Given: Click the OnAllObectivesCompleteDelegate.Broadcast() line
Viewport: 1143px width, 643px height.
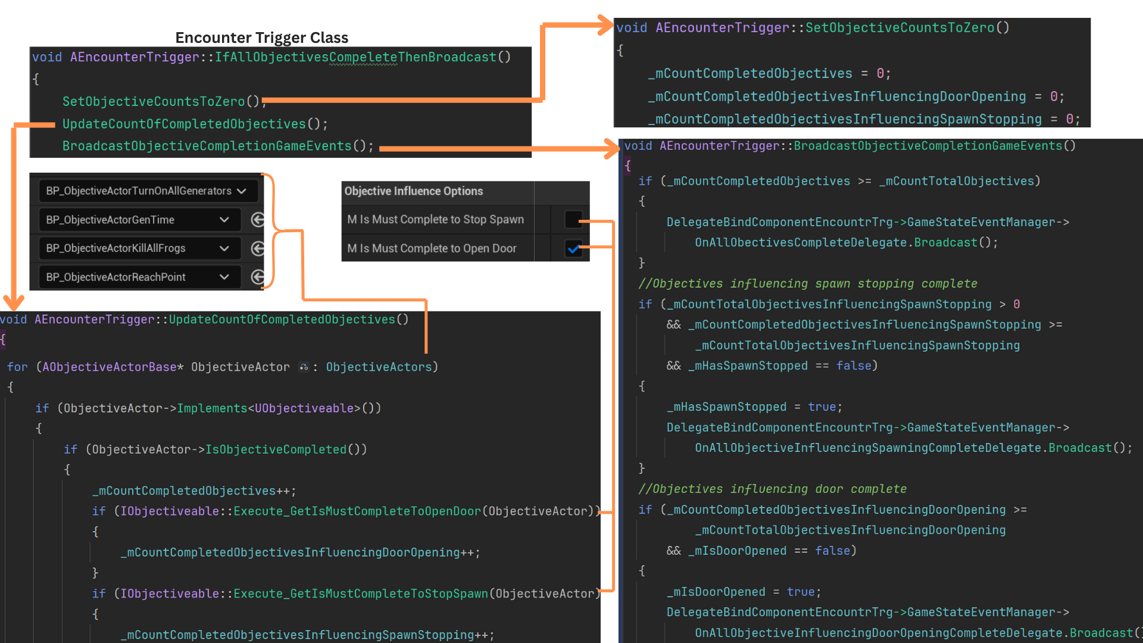Looking at the screenshot, I should coord(845,242).
